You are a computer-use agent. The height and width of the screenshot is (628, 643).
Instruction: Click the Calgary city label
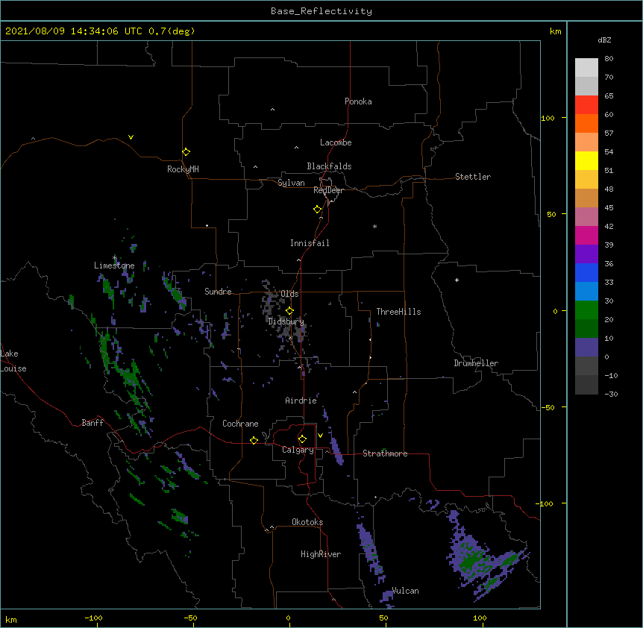[298, 450]
